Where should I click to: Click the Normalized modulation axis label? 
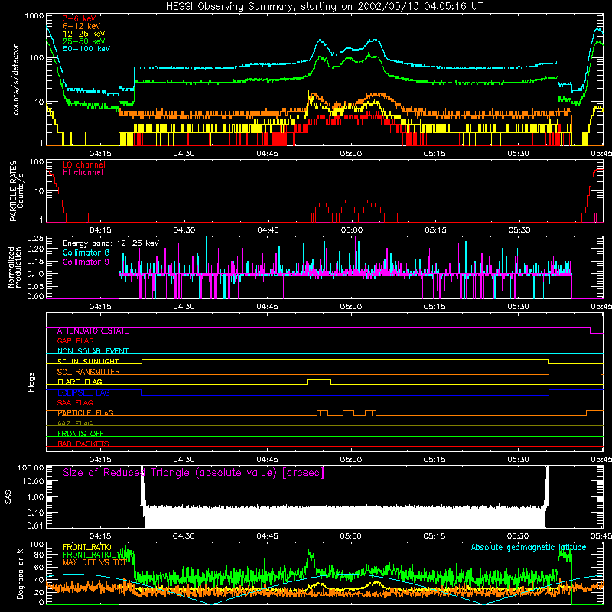[15, 267]
